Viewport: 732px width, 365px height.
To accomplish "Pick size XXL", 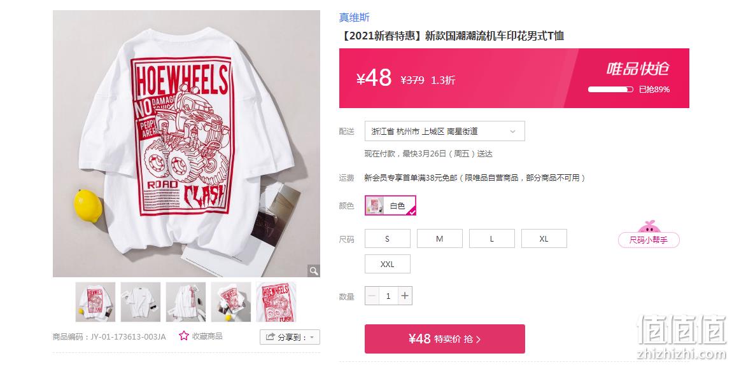I will [x=388, y=264].
